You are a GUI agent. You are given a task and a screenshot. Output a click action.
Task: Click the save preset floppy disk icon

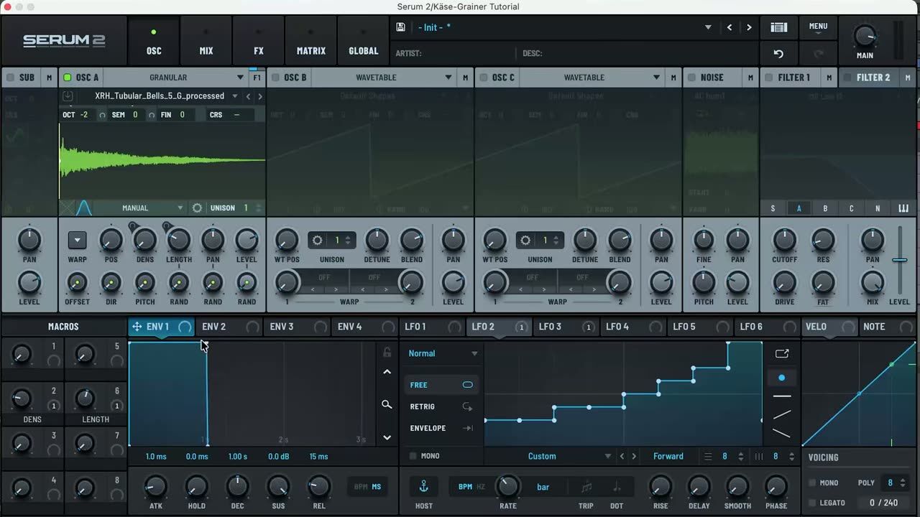(x=401, y=27)
